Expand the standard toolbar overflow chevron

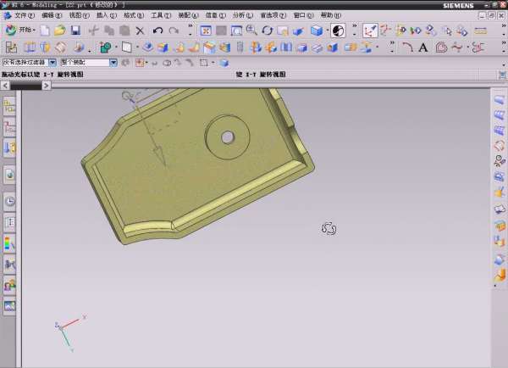[x=190, y=29]
